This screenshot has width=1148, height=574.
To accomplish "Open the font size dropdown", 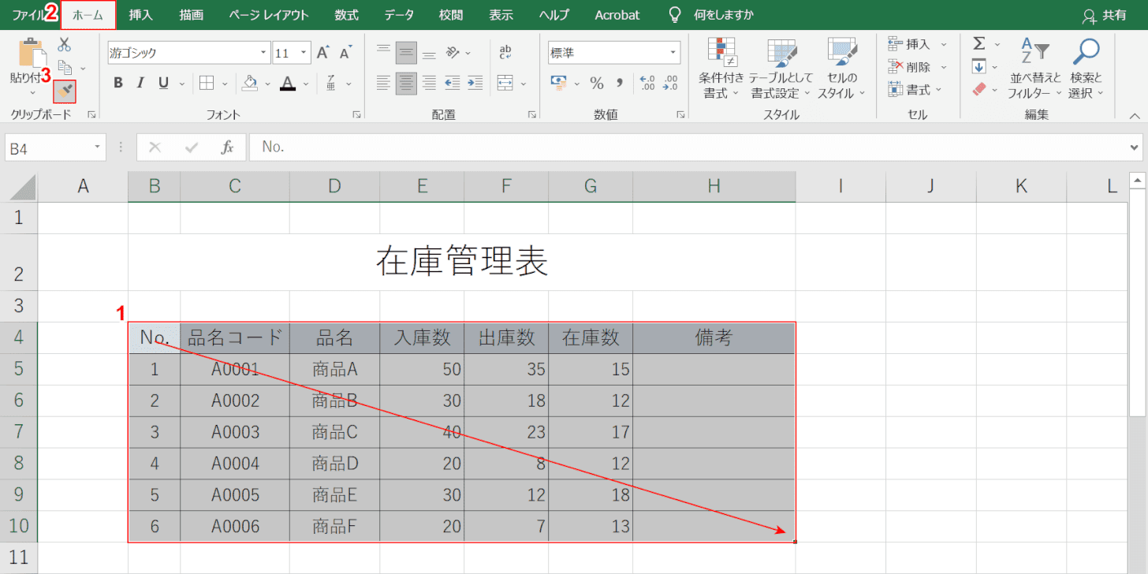I will 304,53.
